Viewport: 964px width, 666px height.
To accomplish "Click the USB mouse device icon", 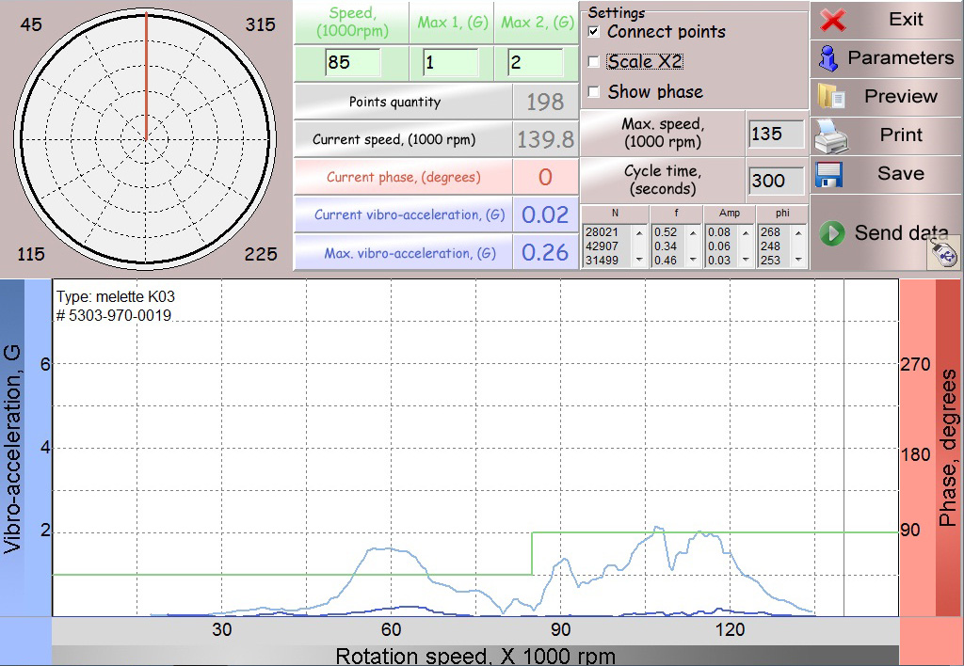I will pos(944,253).
